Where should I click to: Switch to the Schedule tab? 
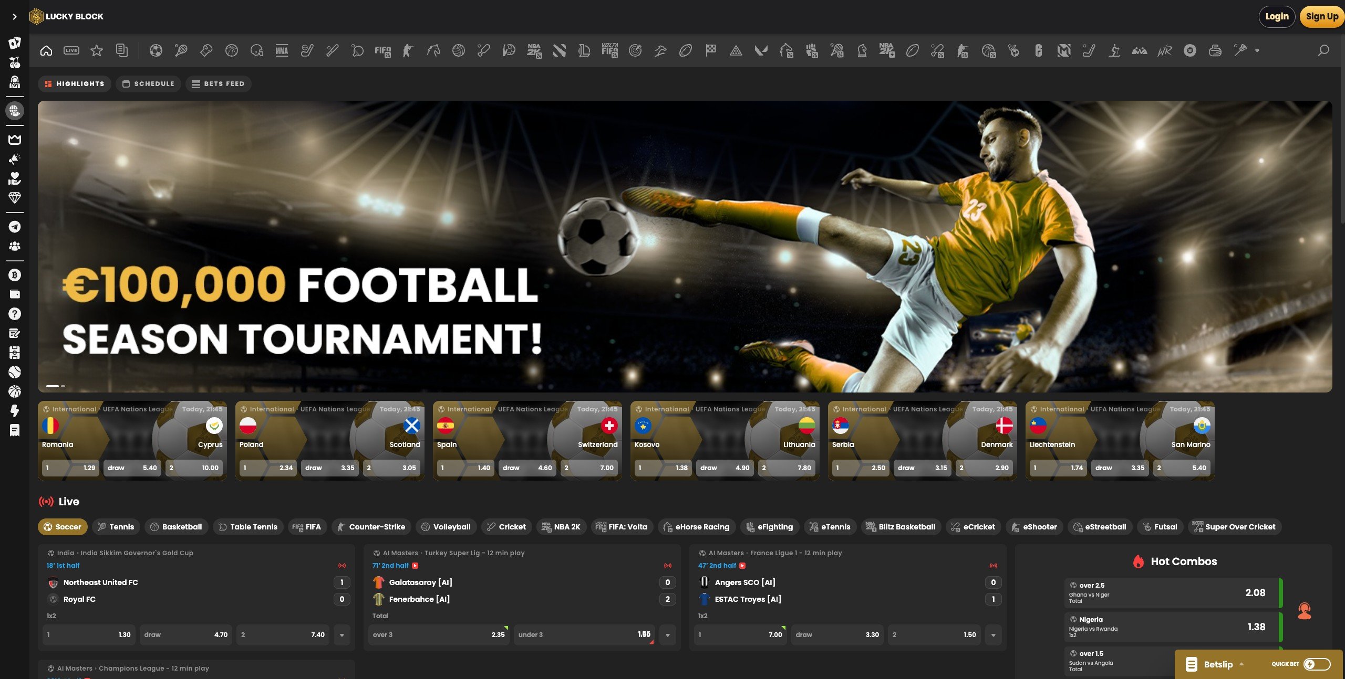tap(148, 84)
